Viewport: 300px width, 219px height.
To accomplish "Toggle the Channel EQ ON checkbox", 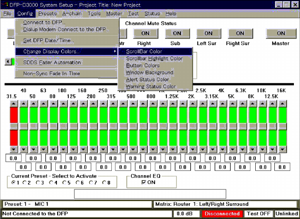I will tap(143, 182).
